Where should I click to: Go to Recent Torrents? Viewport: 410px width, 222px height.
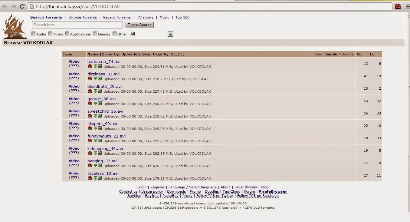coord(117,17)
